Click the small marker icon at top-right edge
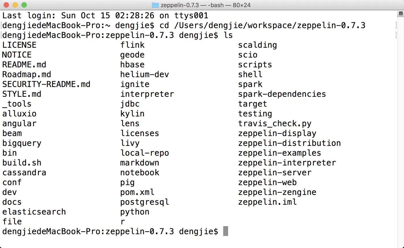 401,14
